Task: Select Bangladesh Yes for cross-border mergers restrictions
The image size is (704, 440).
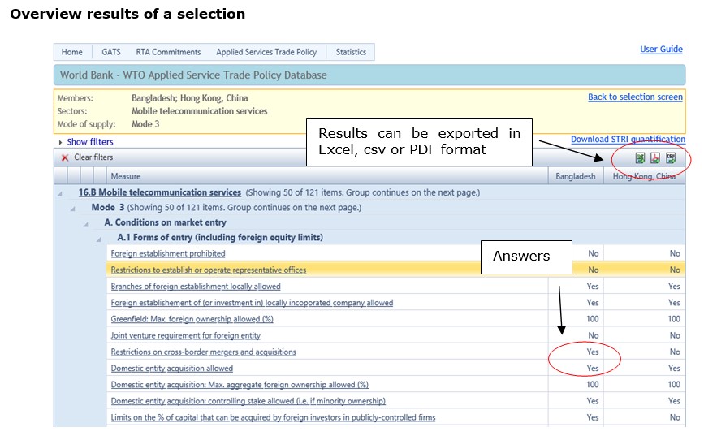Action: [x=593, y=352]
